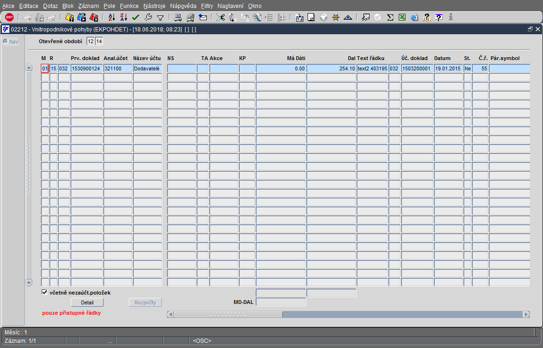Click the Internet Explorer icon
Viewport: 543px width, 348px height.
(414, 17)
